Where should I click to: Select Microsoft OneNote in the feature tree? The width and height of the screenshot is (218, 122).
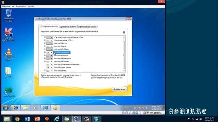click(x=62, y=53)
